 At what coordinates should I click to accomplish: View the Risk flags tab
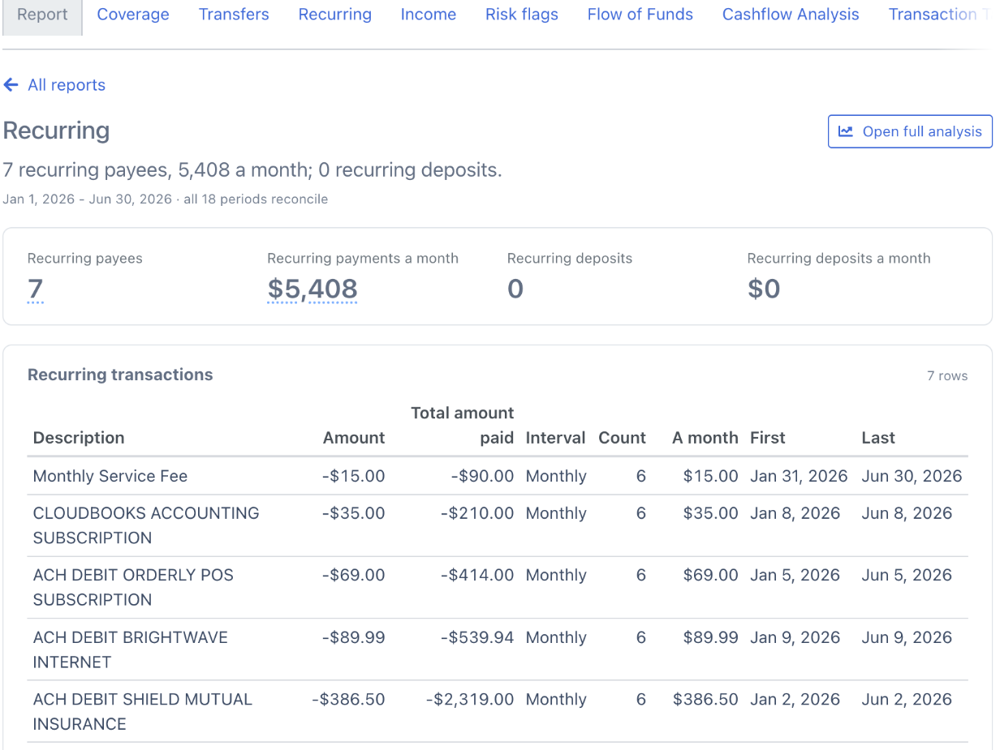pyautogui.click(x=522, y=15)
